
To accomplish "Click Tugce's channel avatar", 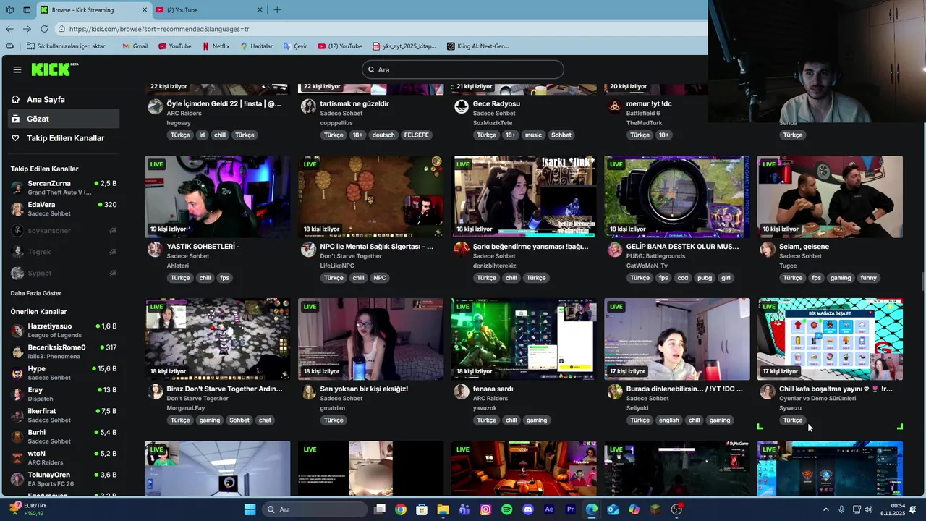I will (768, 250).
